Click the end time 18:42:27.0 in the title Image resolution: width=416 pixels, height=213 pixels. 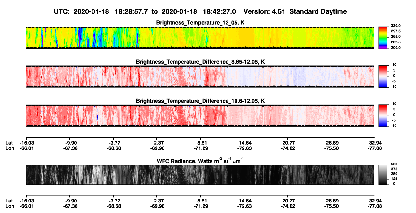[219, 11]
